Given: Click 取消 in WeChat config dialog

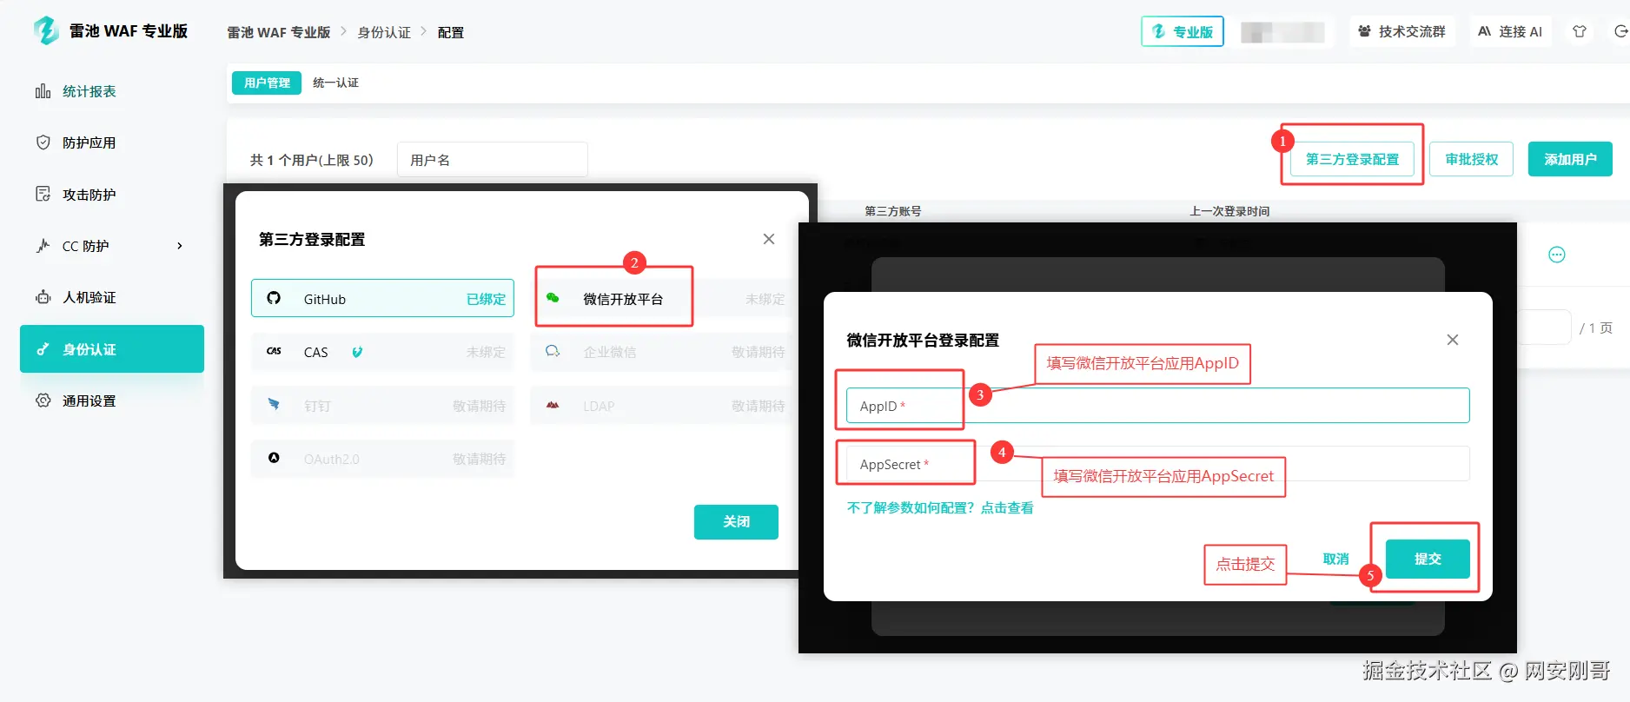Looking at the screenshot, I should 1335,559.
